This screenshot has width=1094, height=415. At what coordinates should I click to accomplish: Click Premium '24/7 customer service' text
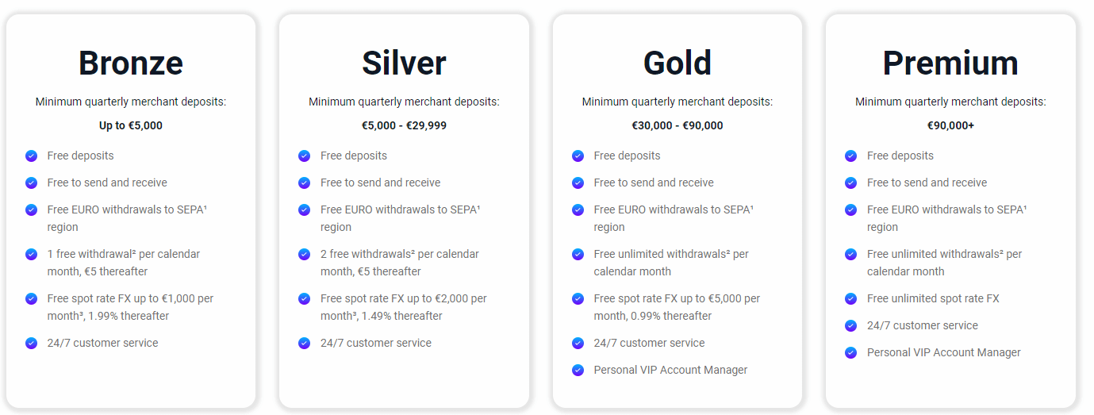(922, 325)
